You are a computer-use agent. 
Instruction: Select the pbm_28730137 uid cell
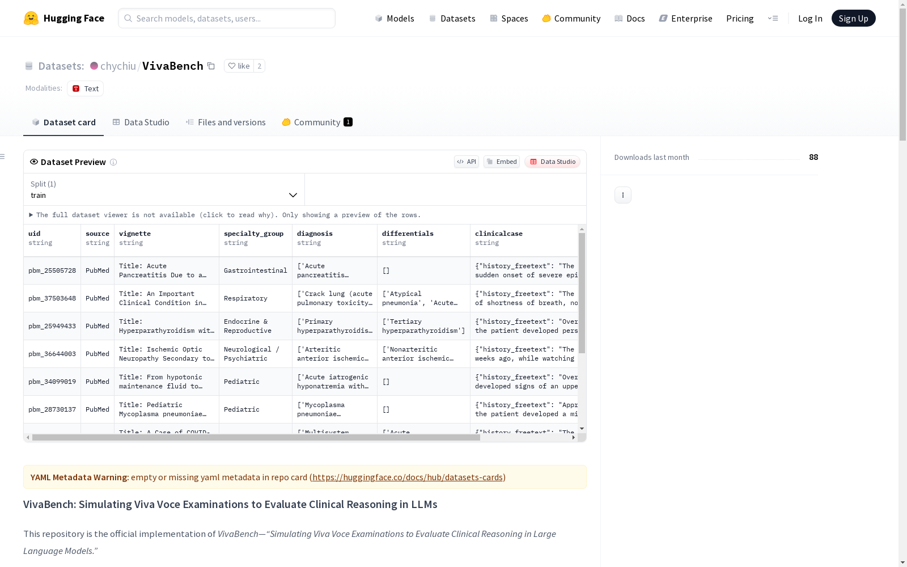point(52,410)
